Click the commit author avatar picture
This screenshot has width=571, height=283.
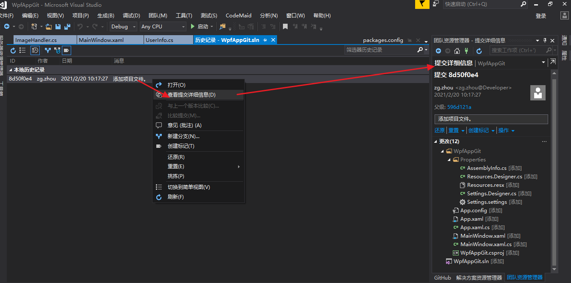click(x=538, y=92)
